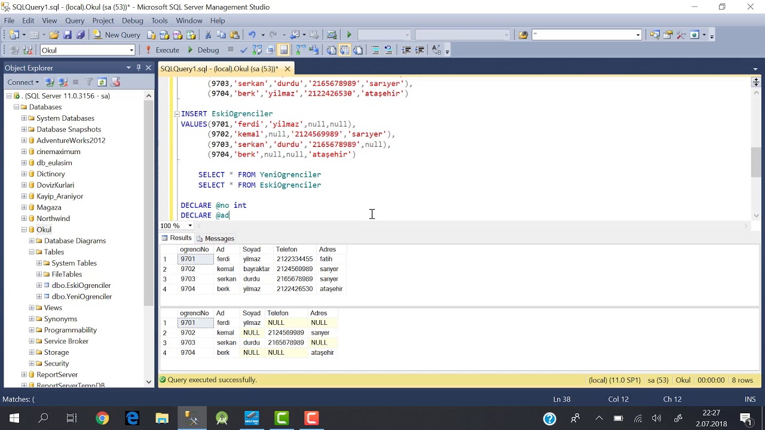Toggle Results to Grid mode
Screen dimensions: 765x430
pos(344,50)
